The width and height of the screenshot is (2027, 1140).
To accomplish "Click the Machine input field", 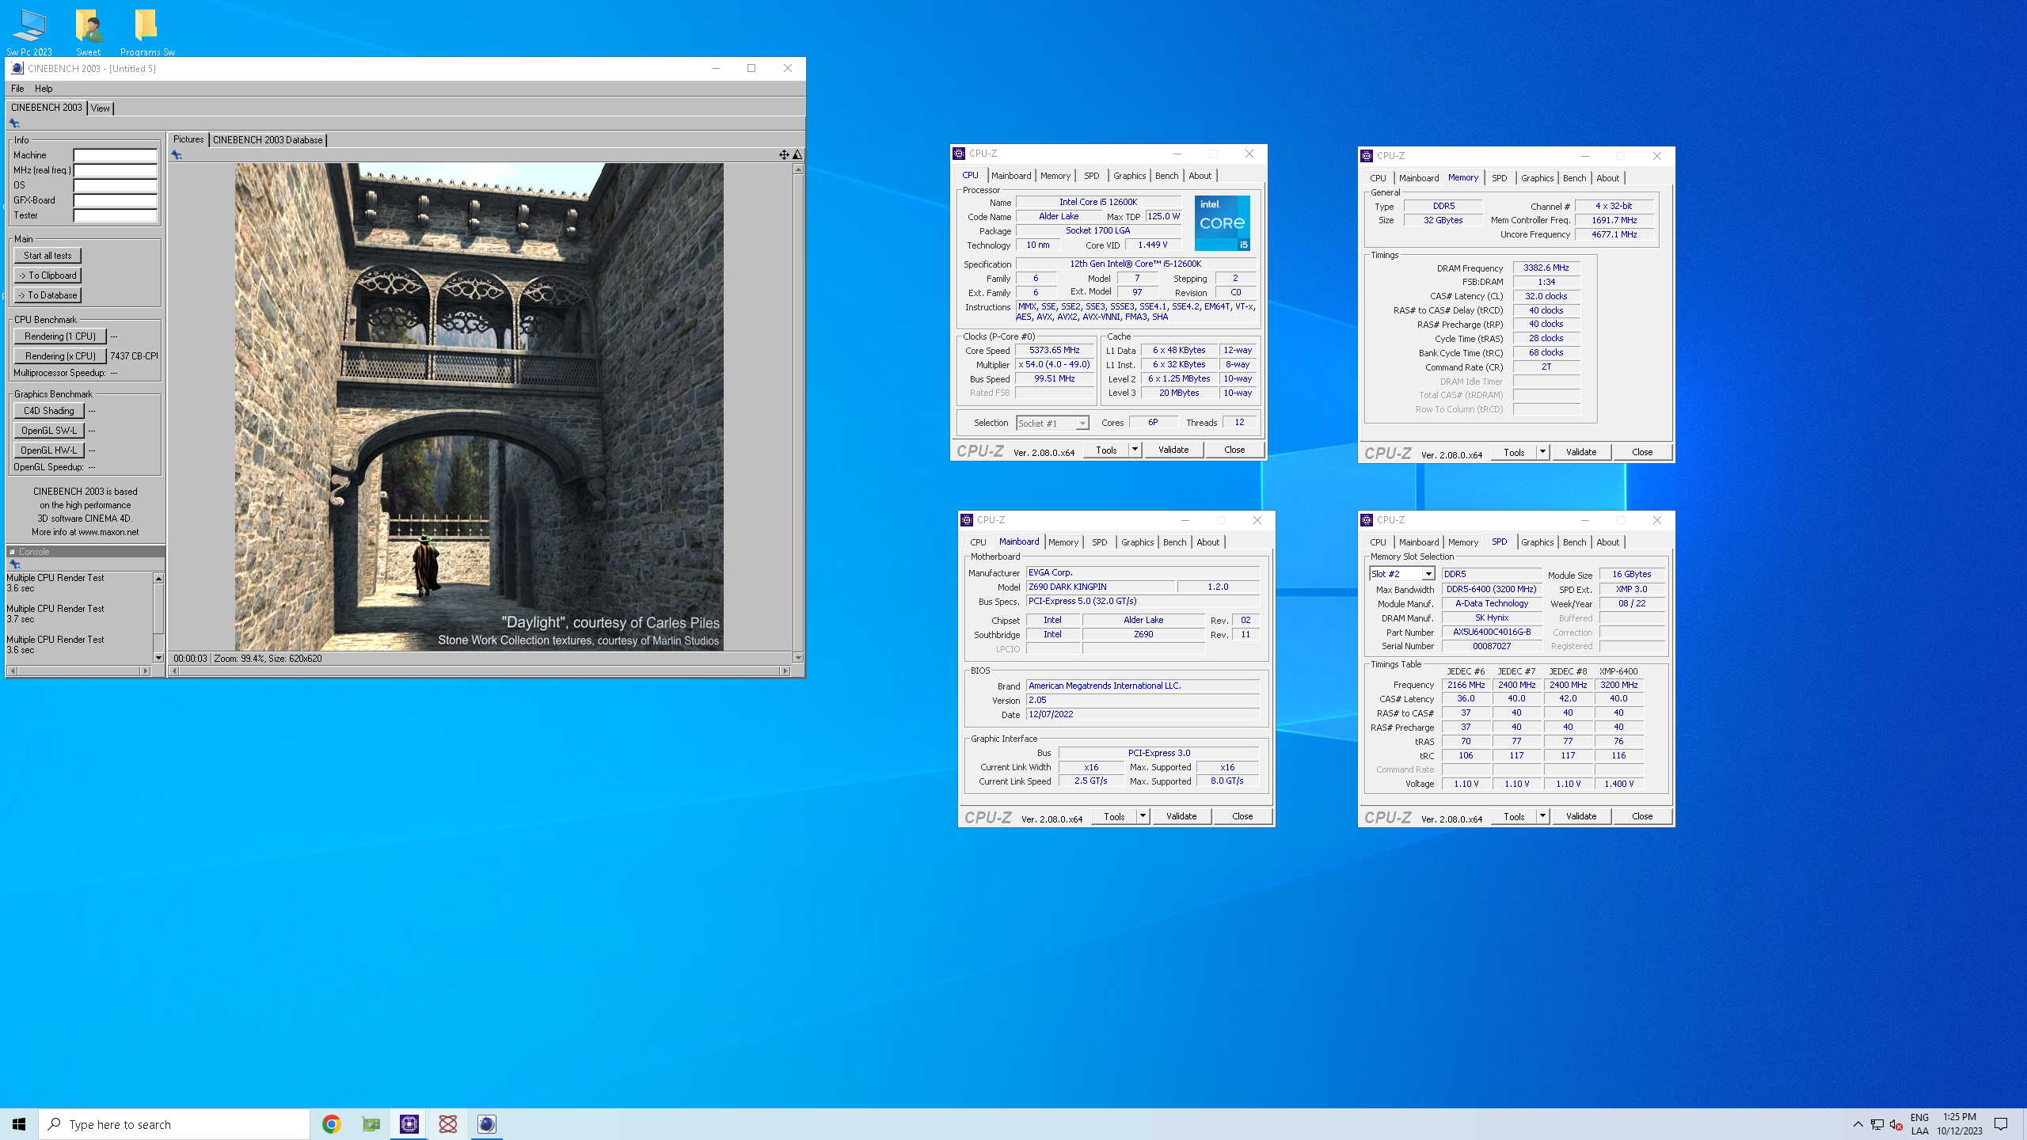I will point(116,155).
